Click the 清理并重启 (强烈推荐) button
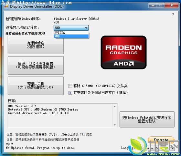 click(x=36, y=45)
